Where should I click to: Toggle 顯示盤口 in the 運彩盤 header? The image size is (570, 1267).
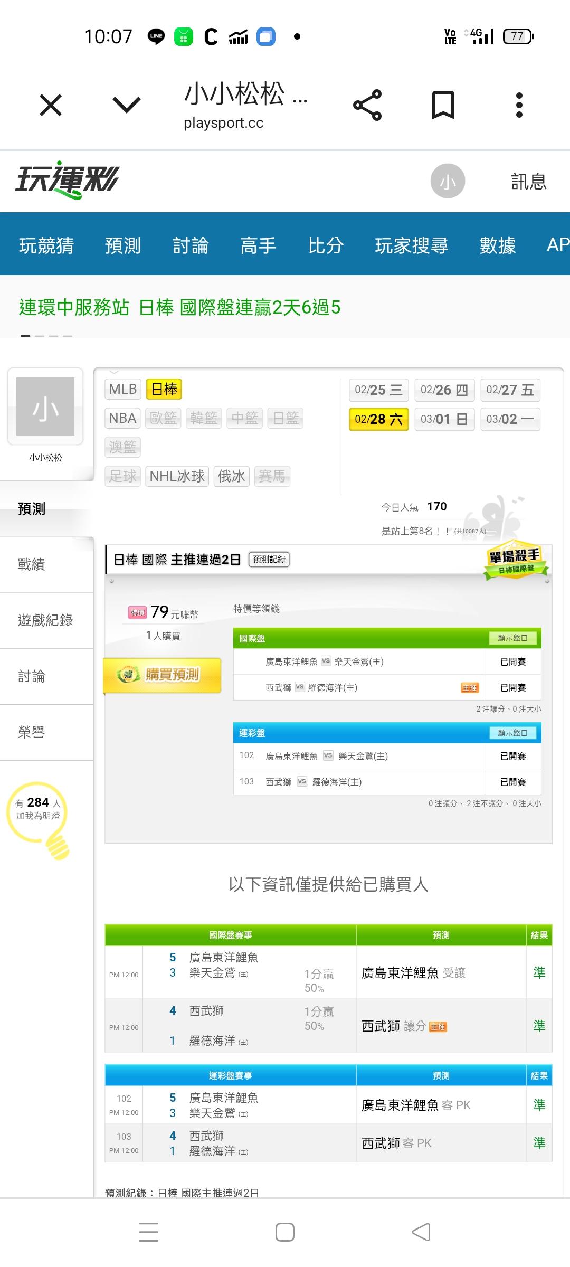[x=512, y=733]
